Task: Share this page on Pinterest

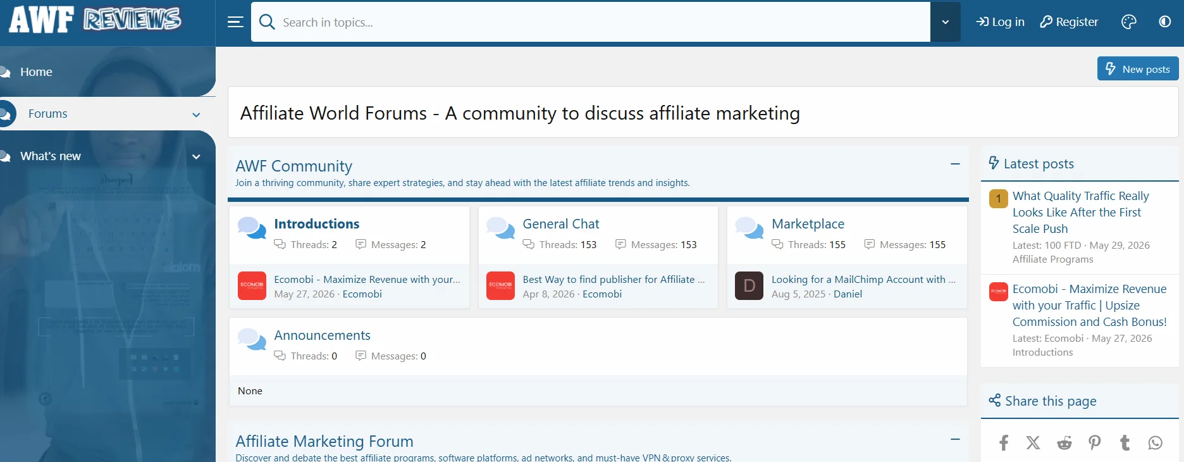Action: (x=1095, y=443)
